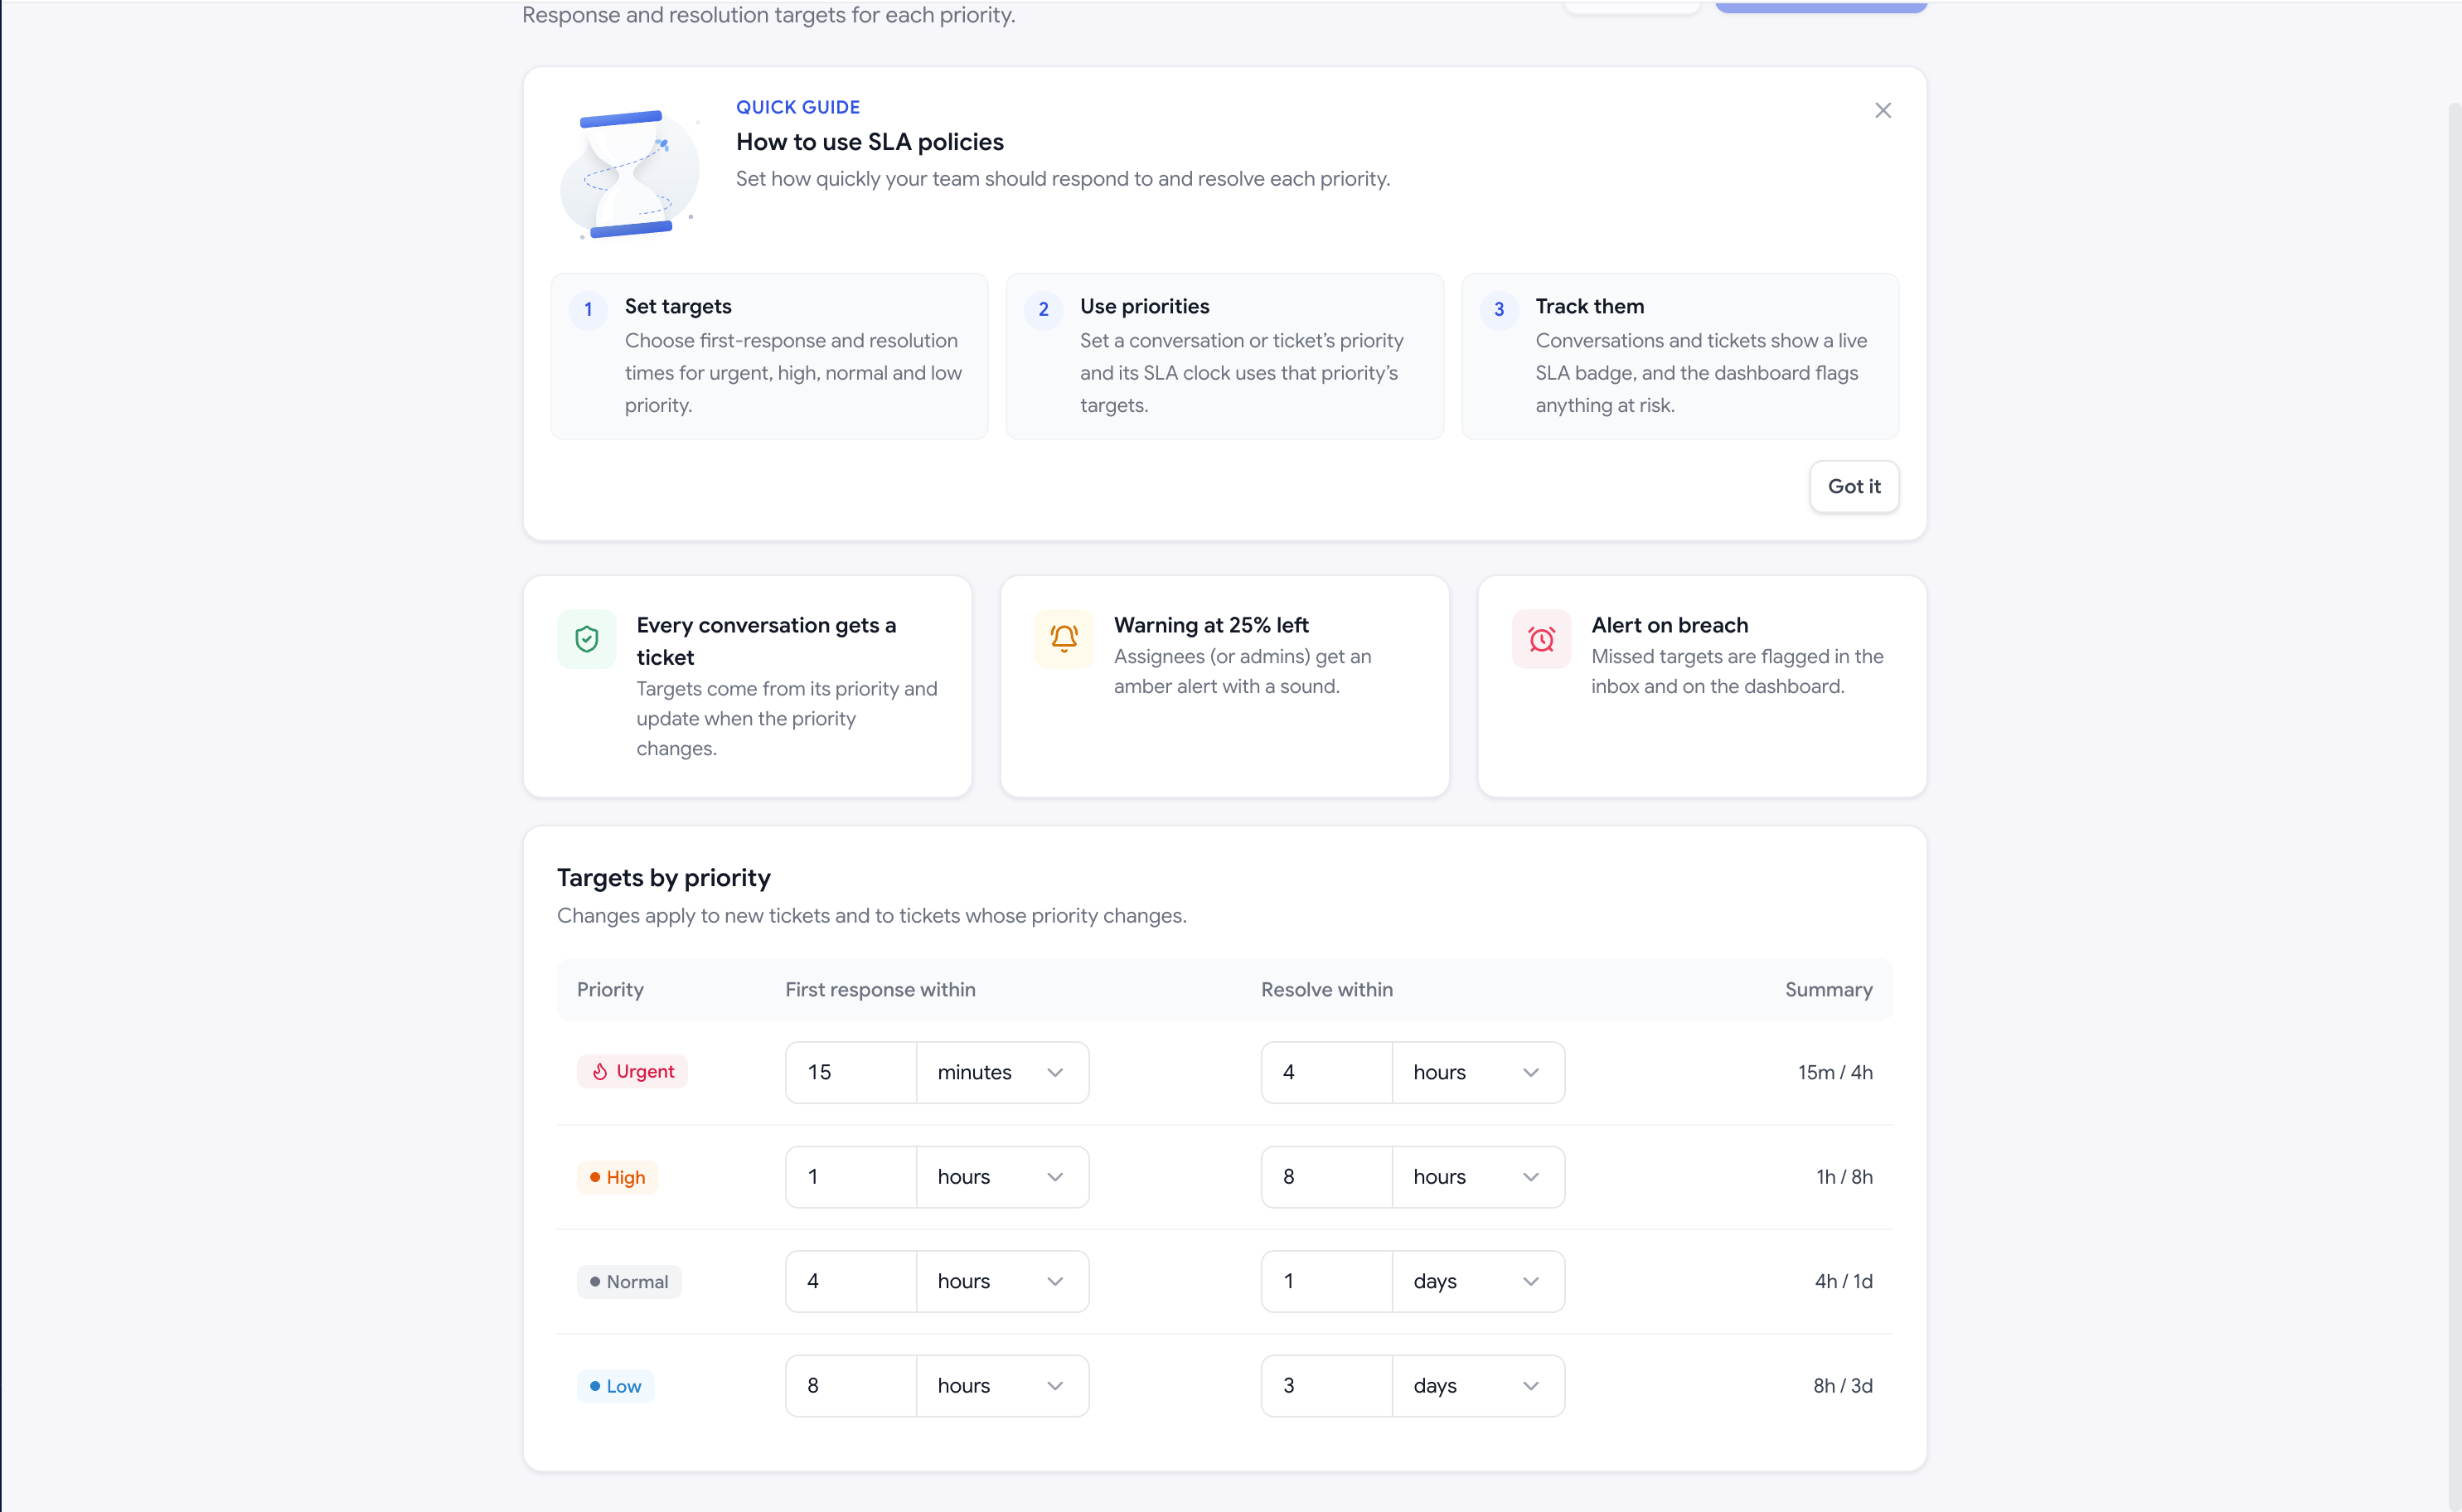Close the Quick Guide panel
The width and height of the screenshot is (2462, 1512).
coord(1882,110)
